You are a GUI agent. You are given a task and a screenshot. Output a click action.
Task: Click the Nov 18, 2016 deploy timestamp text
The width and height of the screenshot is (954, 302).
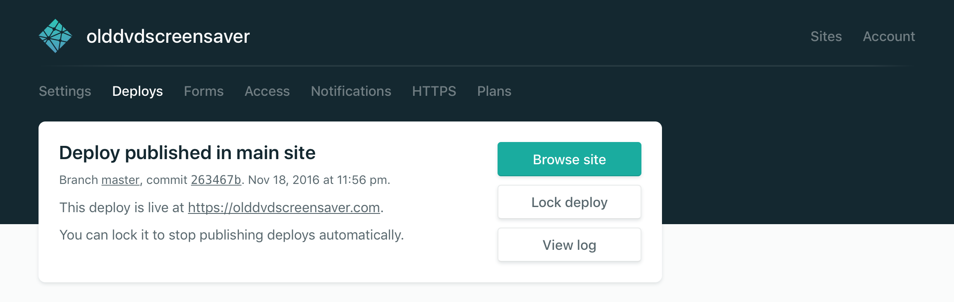coord(319,180)
